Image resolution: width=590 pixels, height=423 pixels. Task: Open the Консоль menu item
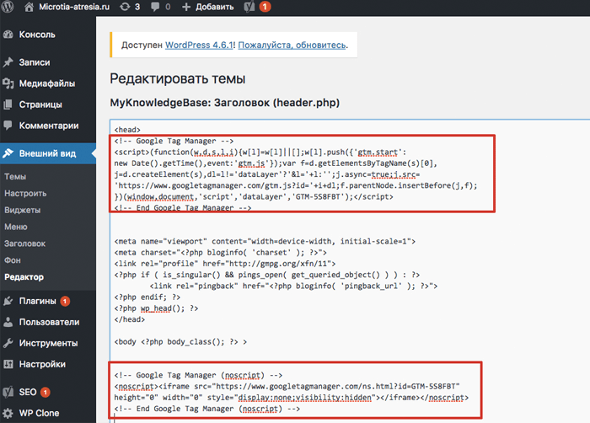pos(37,35)
